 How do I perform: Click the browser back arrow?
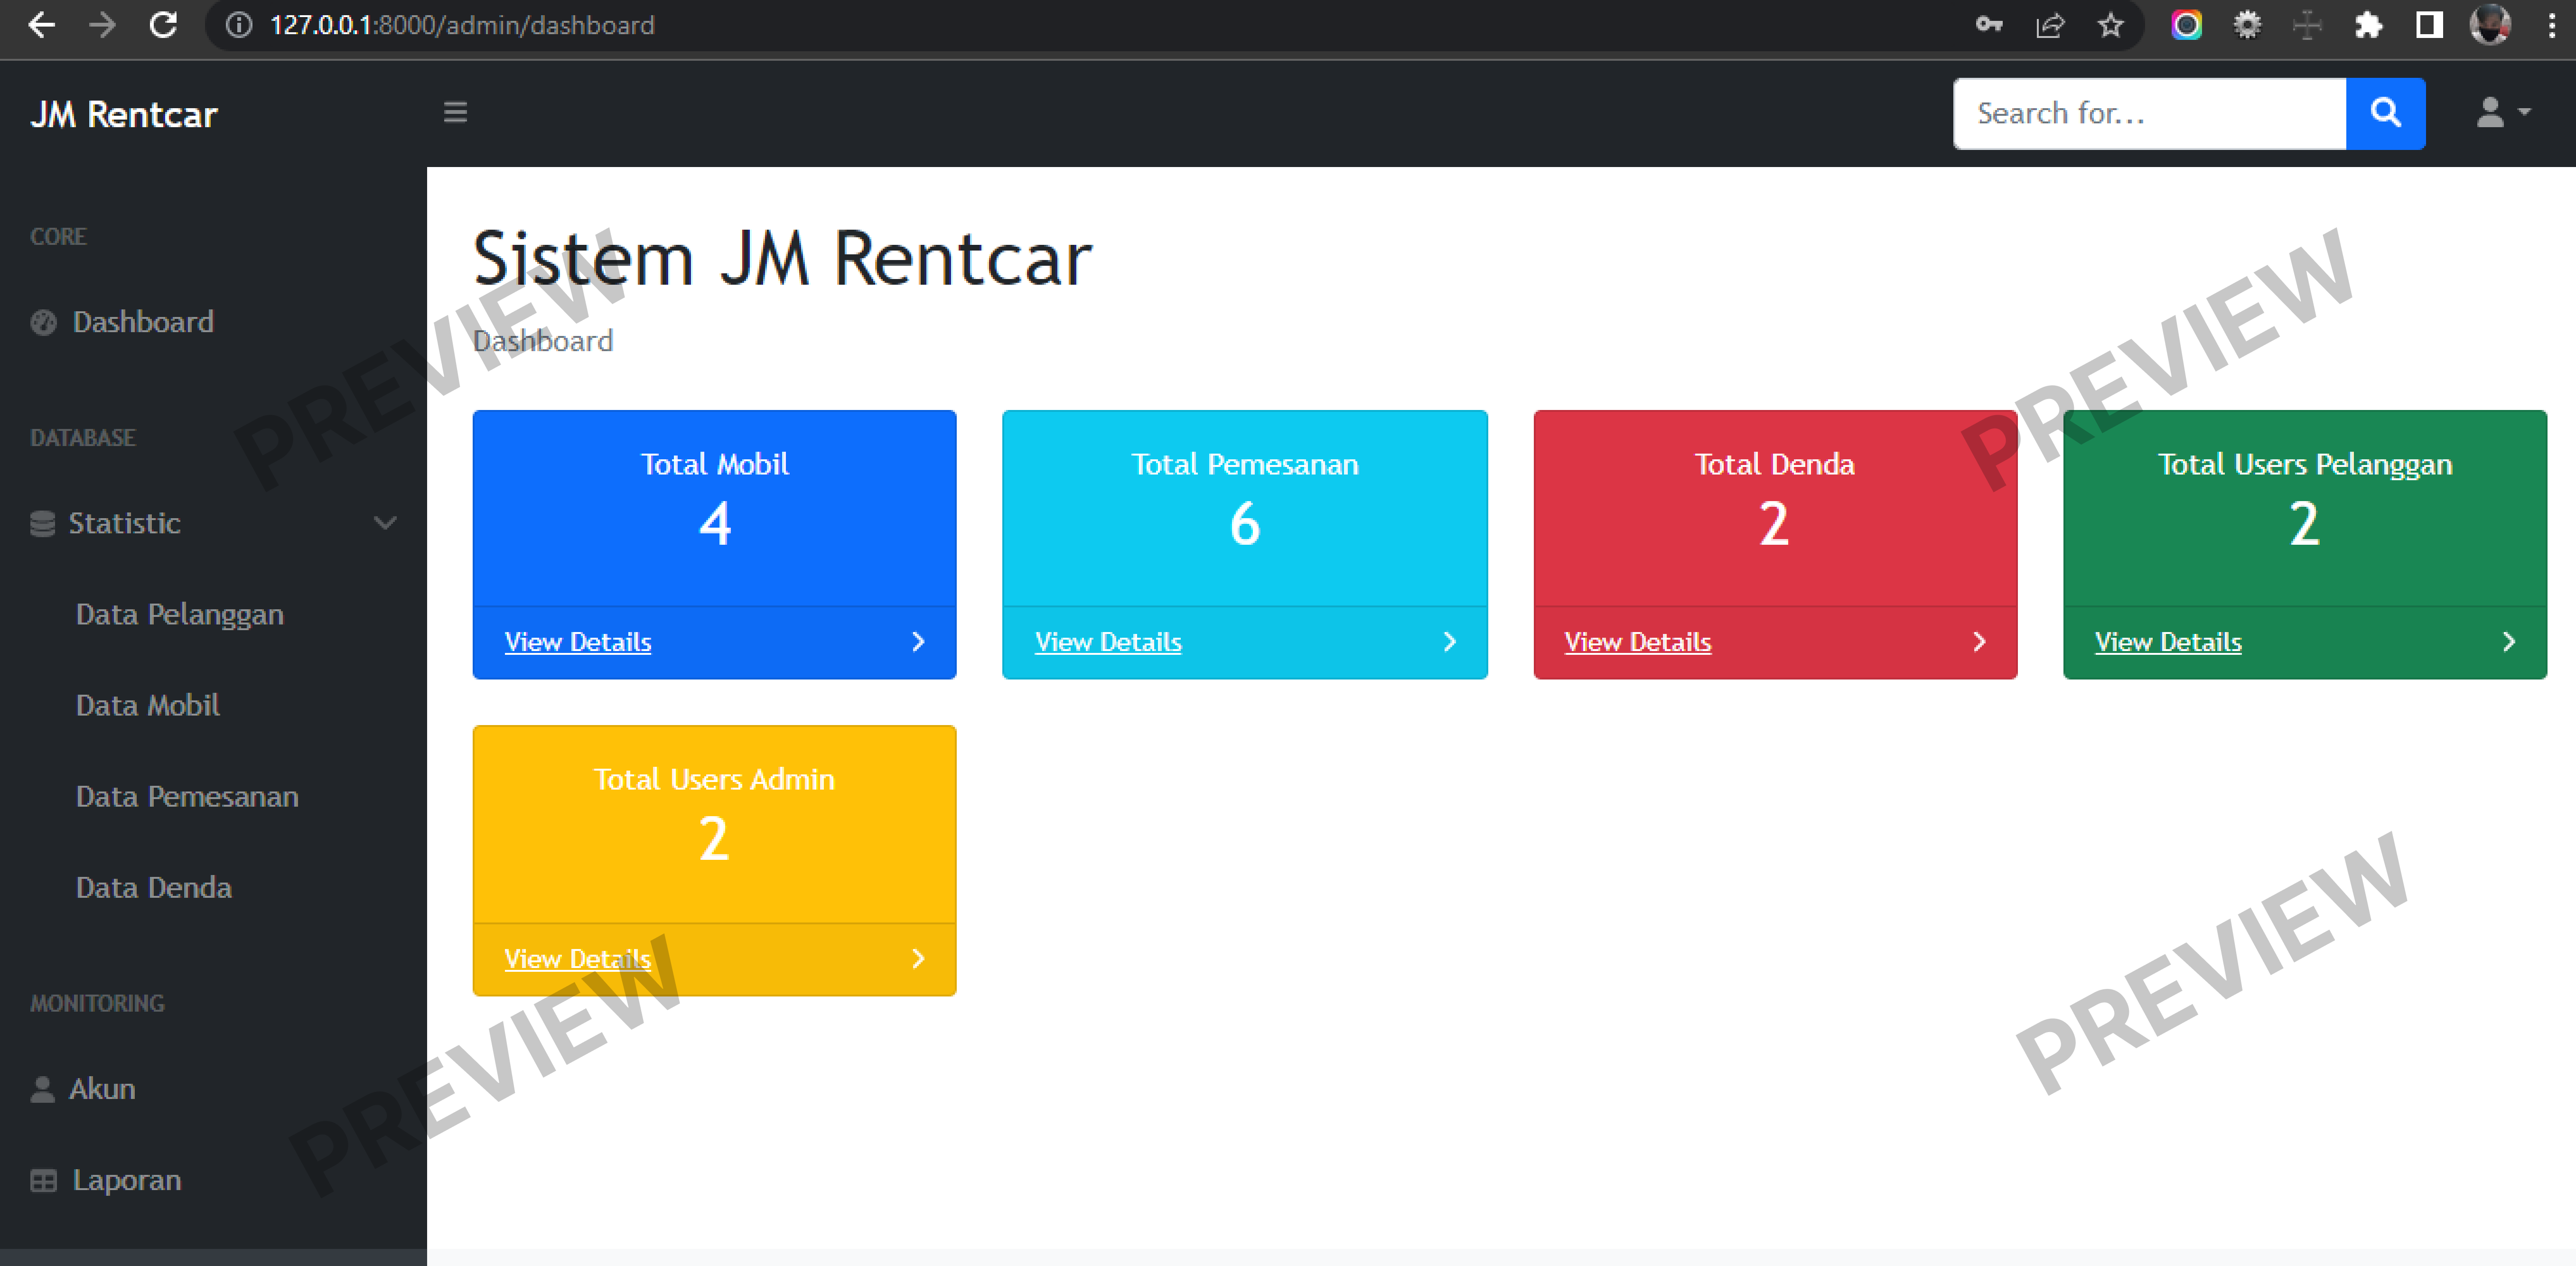41,25
